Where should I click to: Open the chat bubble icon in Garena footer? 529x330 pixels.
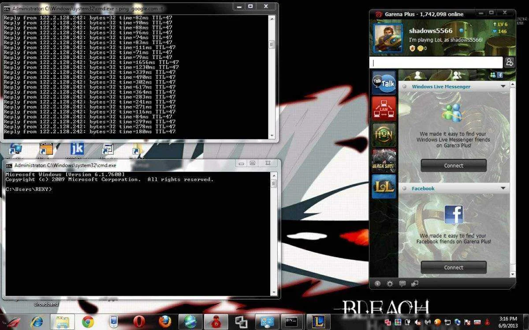tap(402, 284)
